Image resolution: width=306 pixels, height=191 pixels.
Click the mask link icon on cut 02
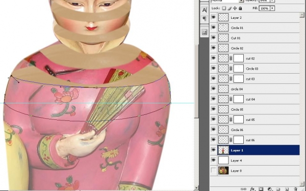[231, 58]
